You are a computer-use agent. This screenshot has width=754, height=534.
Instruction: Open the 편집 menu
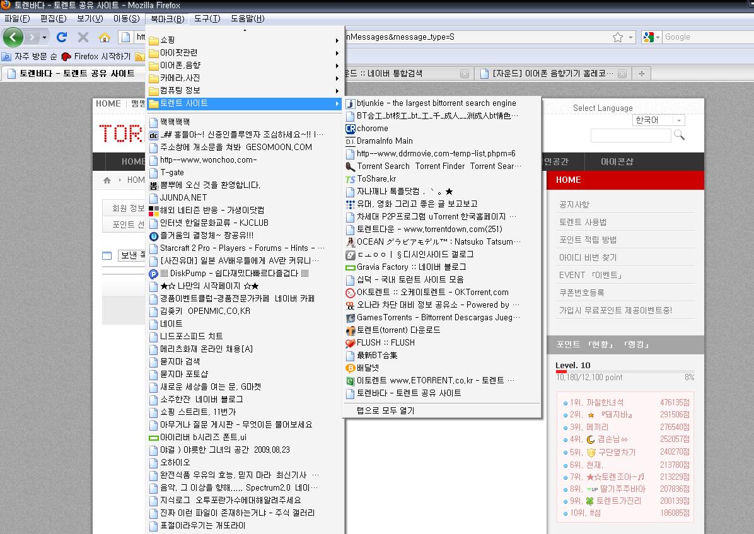(53, 19)
